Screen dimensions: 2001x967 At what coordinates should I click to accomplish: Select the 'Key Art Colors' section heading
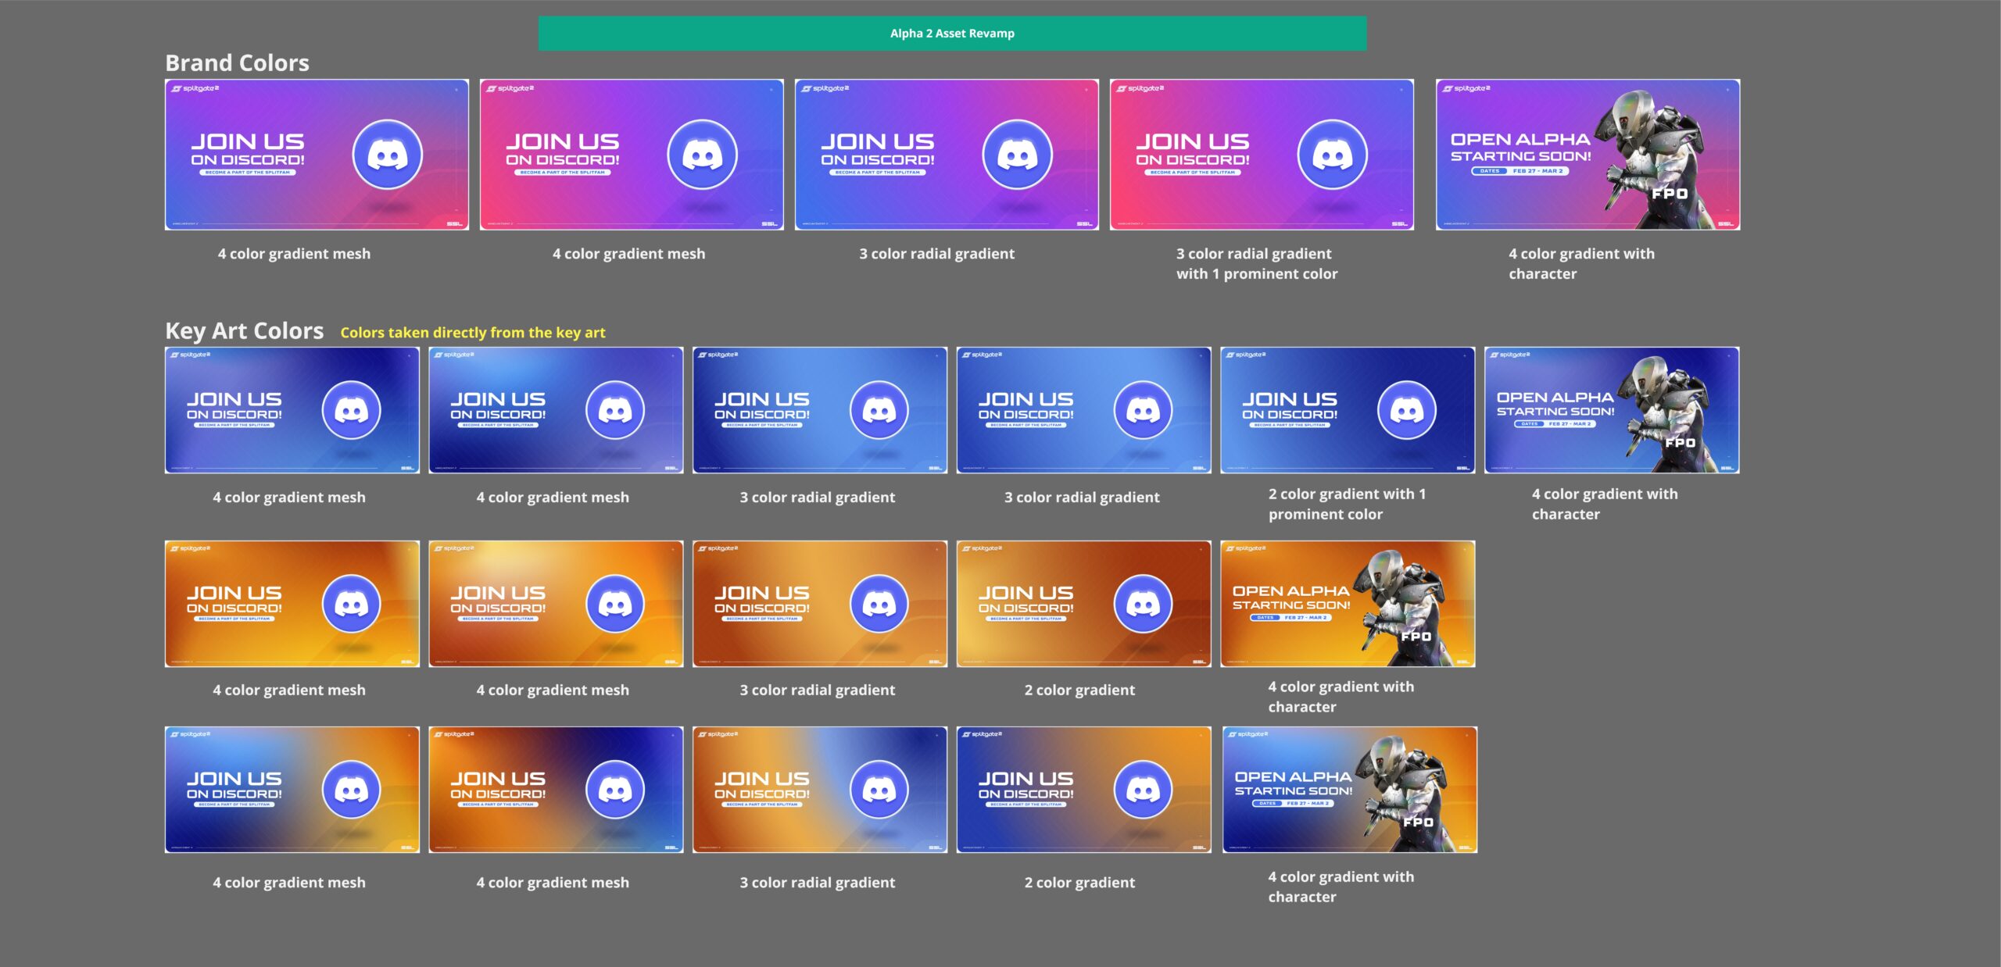[244, 331]
